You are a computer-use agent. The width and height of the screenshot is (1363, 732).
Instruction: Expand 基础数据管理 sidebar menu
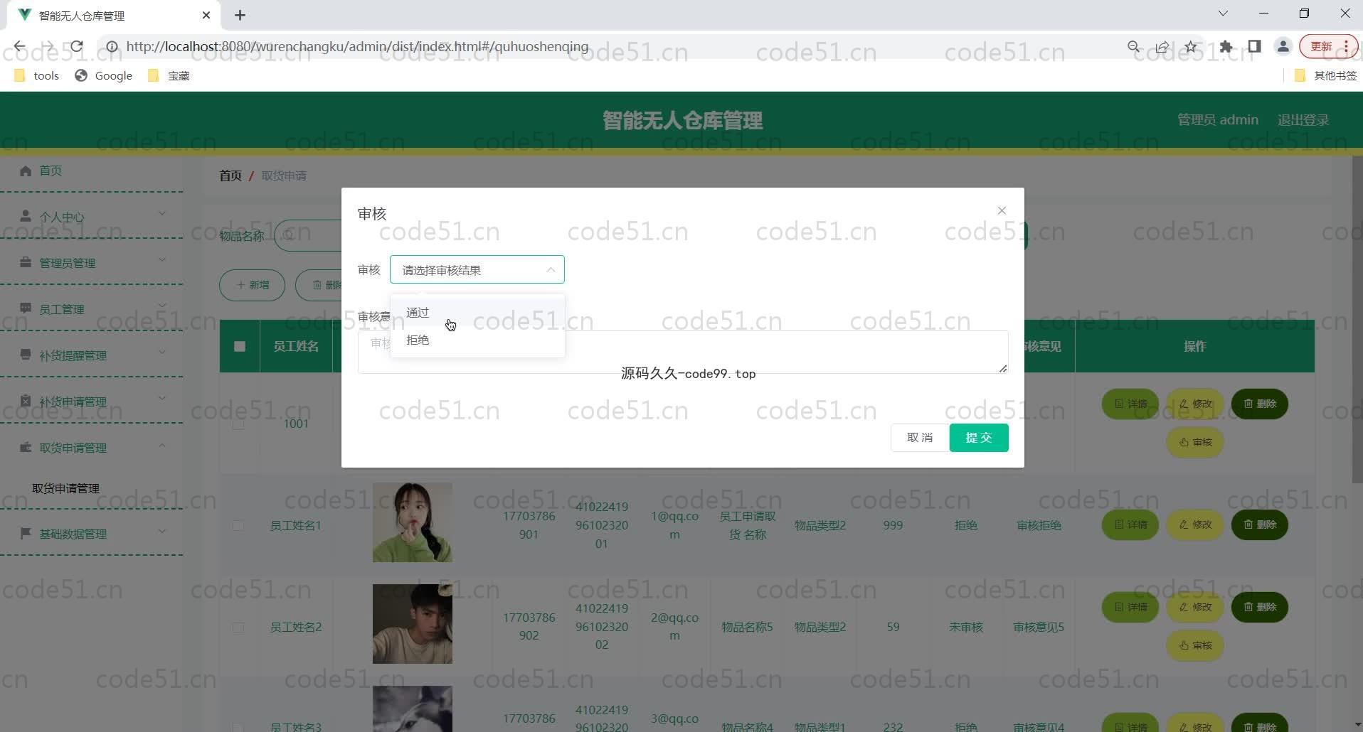point(92,533)
